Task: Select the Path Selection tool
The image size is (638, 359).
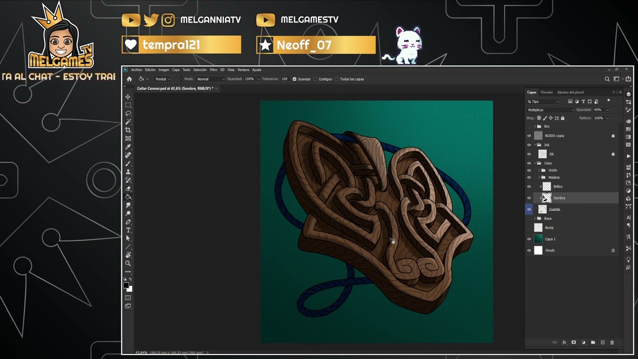Action: click(x=128, y=238)
